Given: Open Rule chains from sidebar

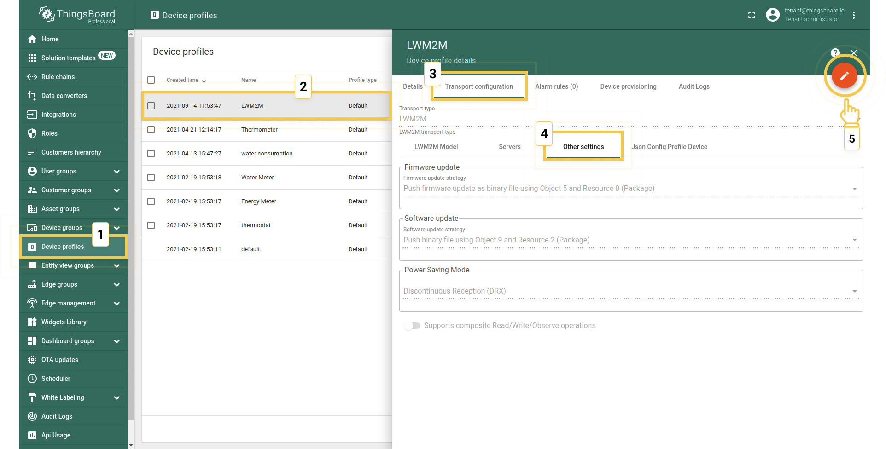Looking at the screenshot, I should click(58, 77).
